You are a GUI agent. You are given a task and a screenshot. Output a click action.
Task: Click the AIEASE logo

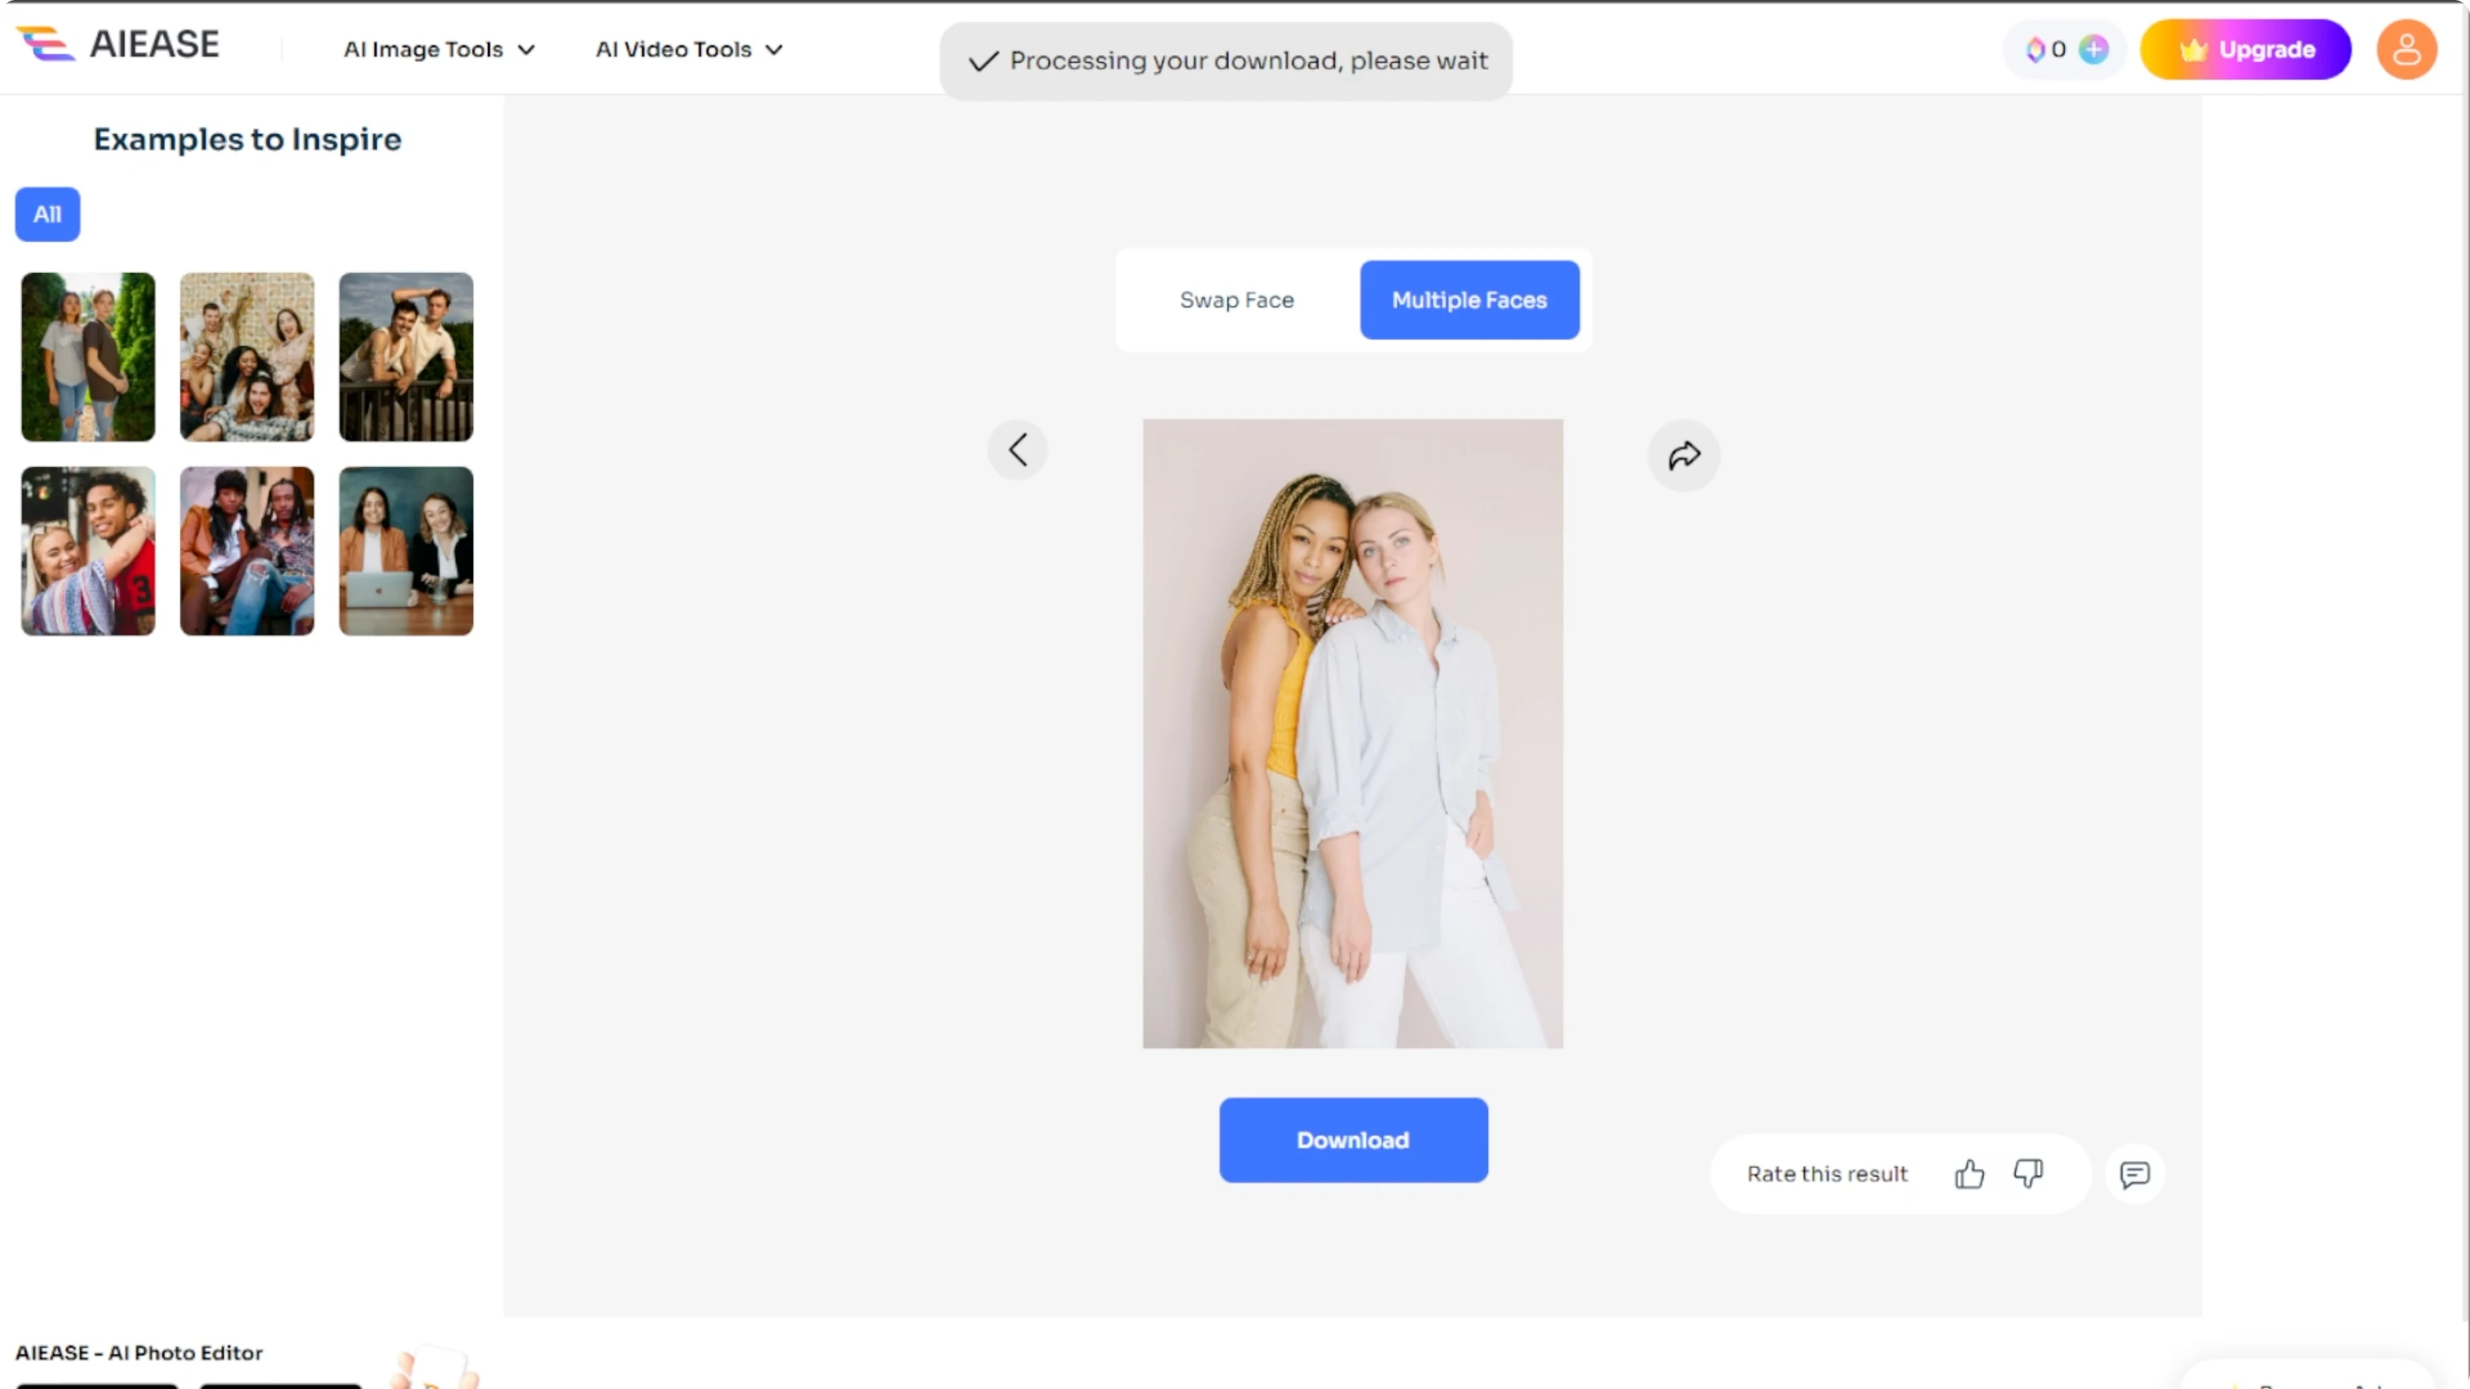click(x=118, y=44)
